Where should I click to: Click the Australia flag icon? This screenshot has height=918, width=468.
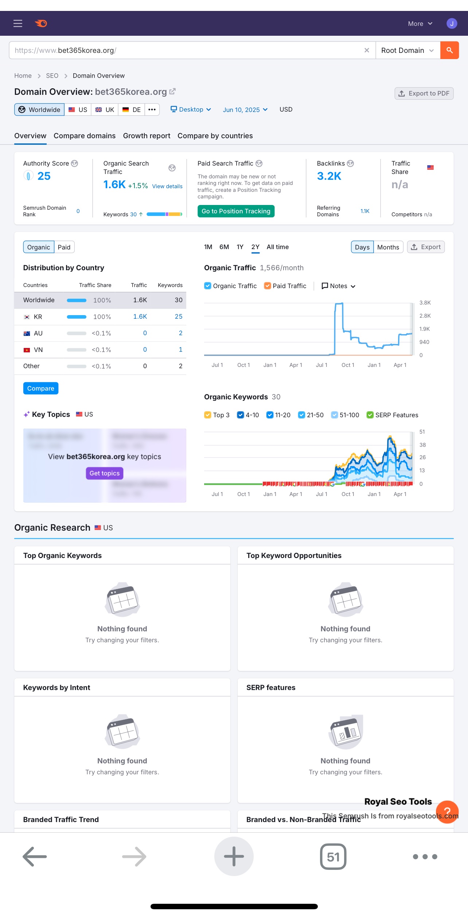[27, 333]
